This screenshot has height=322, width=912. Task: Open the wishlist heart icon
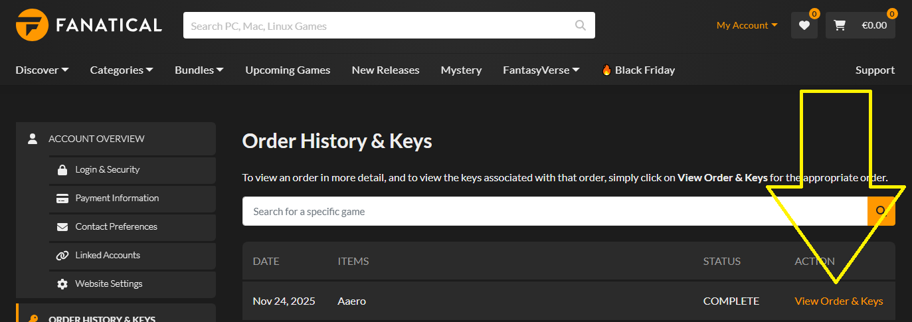pos(804,26)
